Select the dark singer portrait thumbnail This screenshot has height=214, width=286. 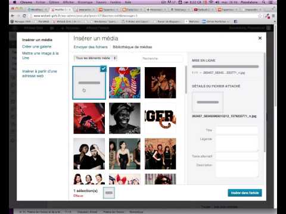(x=160, y=83)
